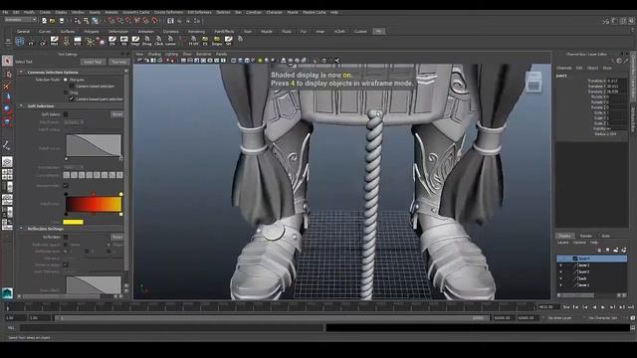Screen dimensions: 637x358
Task: Enable the first snap magnet icon
Action: [110, 21]
